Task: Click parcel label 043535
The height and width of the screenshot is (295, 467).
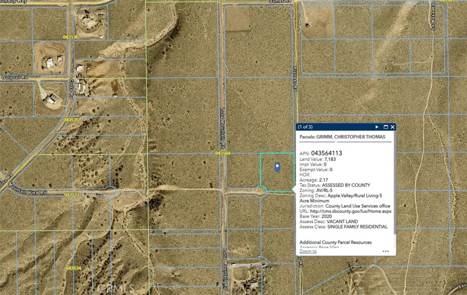Action: tap(72, 120)
